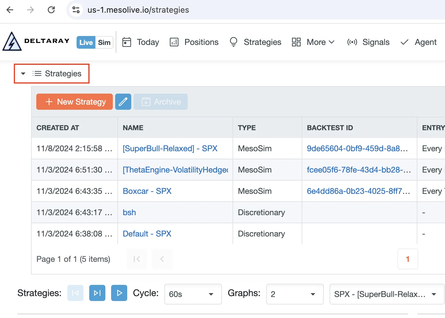The height and width of the screenshot is (318, 445).
Task: Open the Boxcar - SPX strategy
Action: click(147, 191)
